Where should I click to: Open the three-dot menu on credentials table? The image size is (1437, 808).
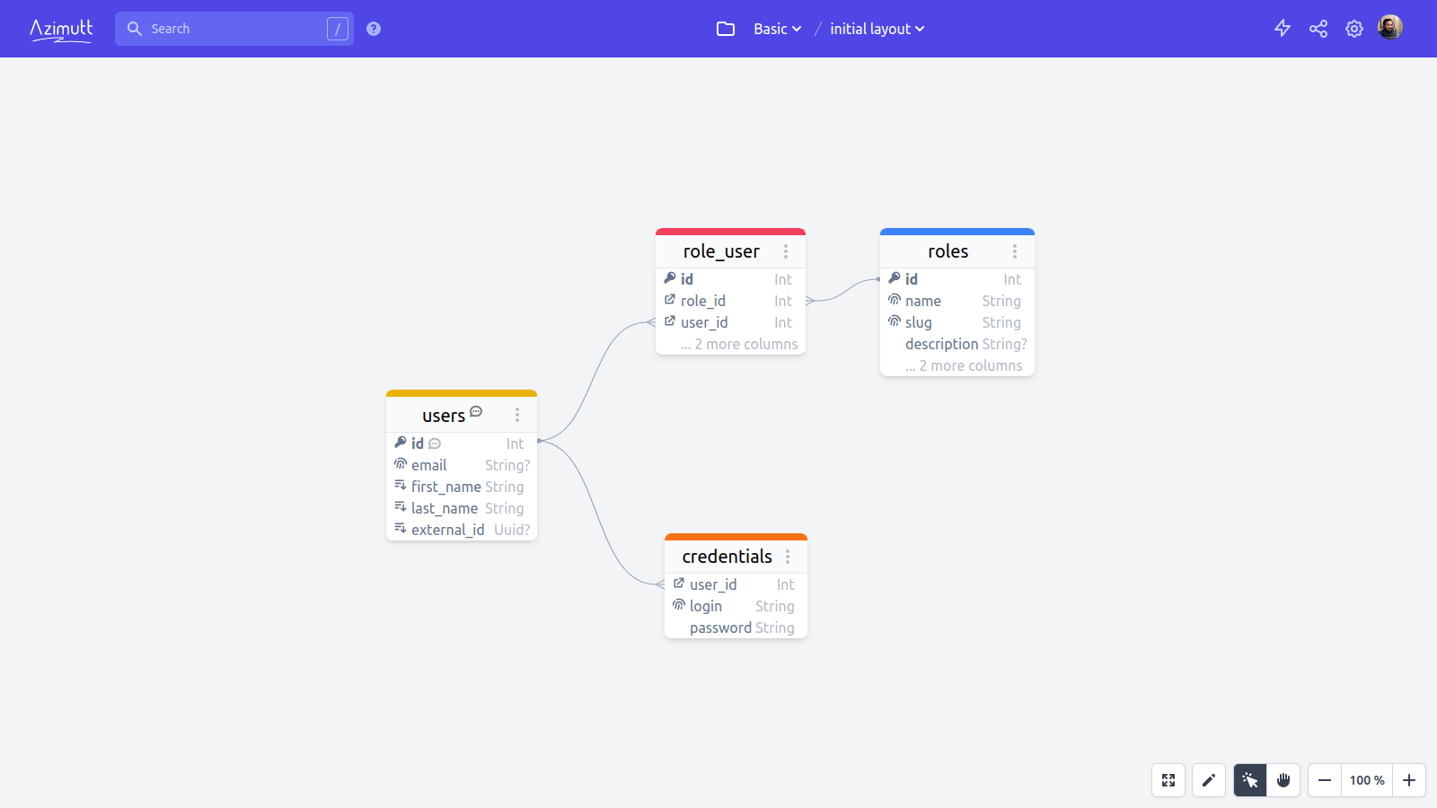tap(788, 557)
